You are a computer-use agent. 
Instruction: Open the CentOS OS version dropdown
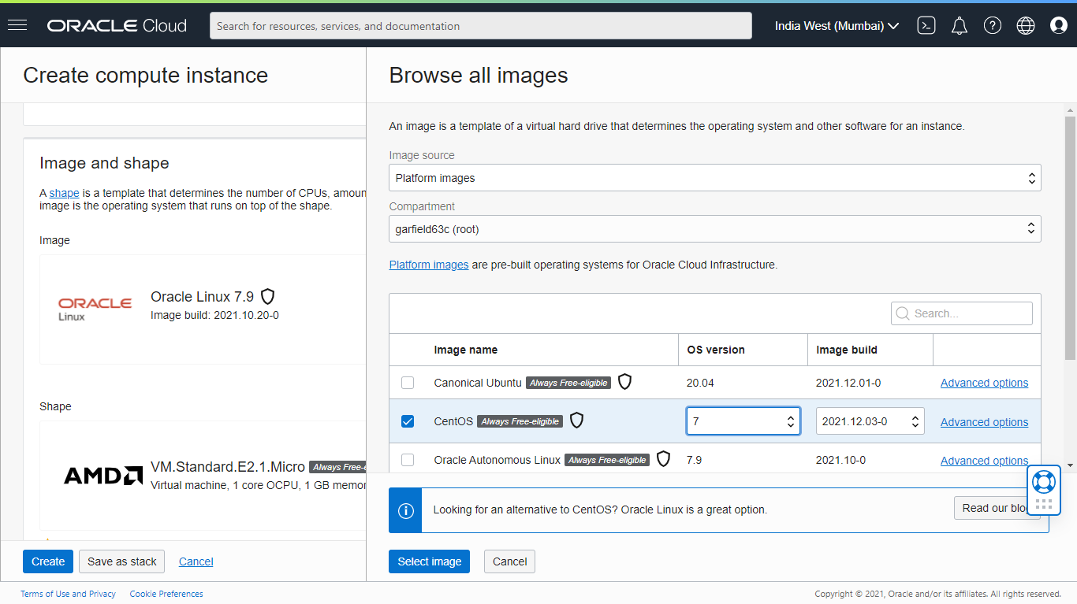pyautogui.click(x=743, y=421)
